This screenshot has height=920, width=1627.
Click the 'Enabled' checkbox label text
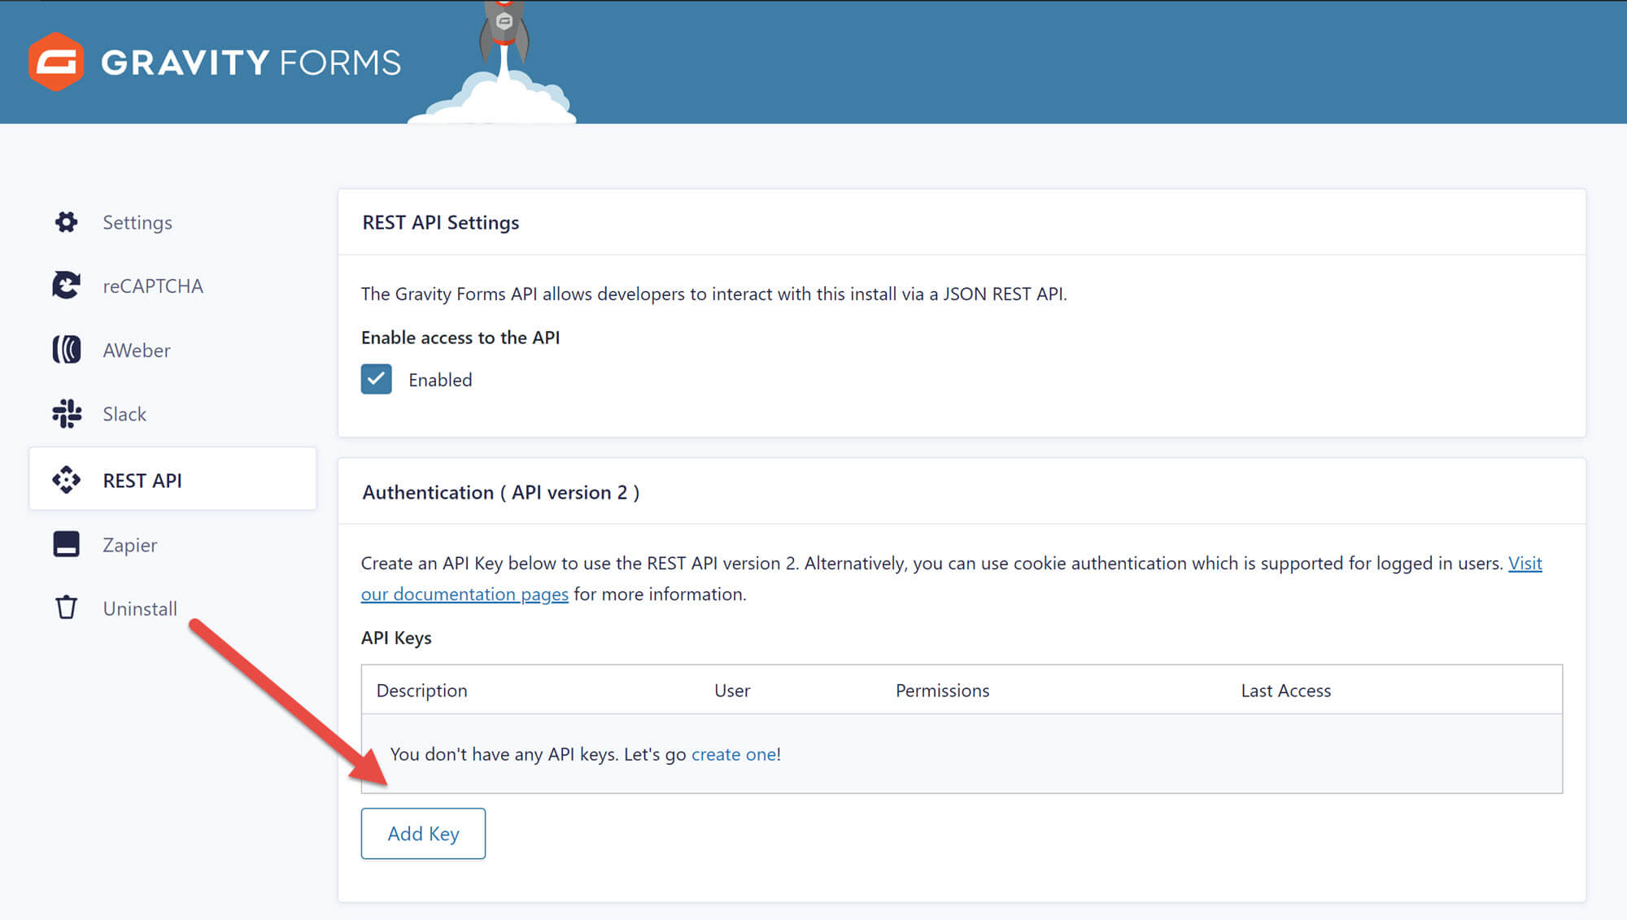pos(440,380)
